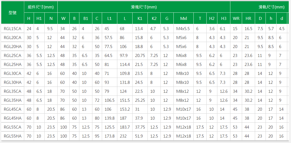
Task: Click the 183.7 length value for RGL55CA
Action: coord(125,127)
